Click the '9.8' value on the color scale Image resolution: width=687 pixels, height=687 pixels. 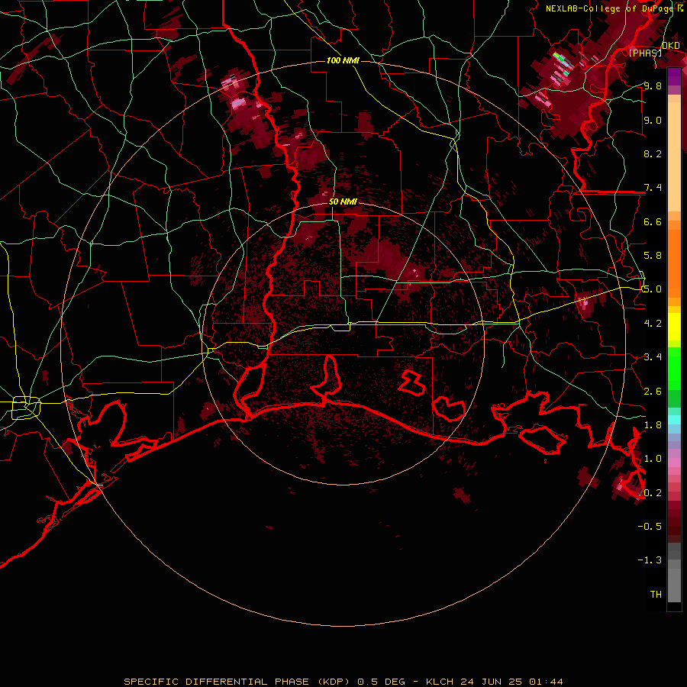coord(653,85)
